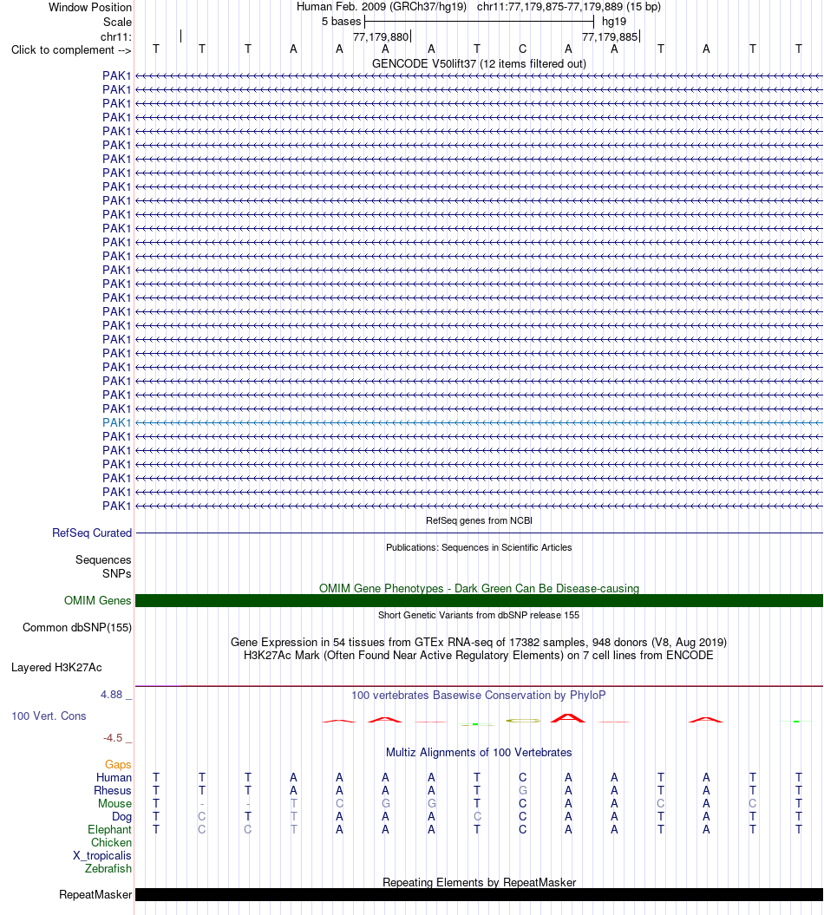824x915 pixels.
Task: Click the Dog alignment row label
Action: (x=122, y=817)
